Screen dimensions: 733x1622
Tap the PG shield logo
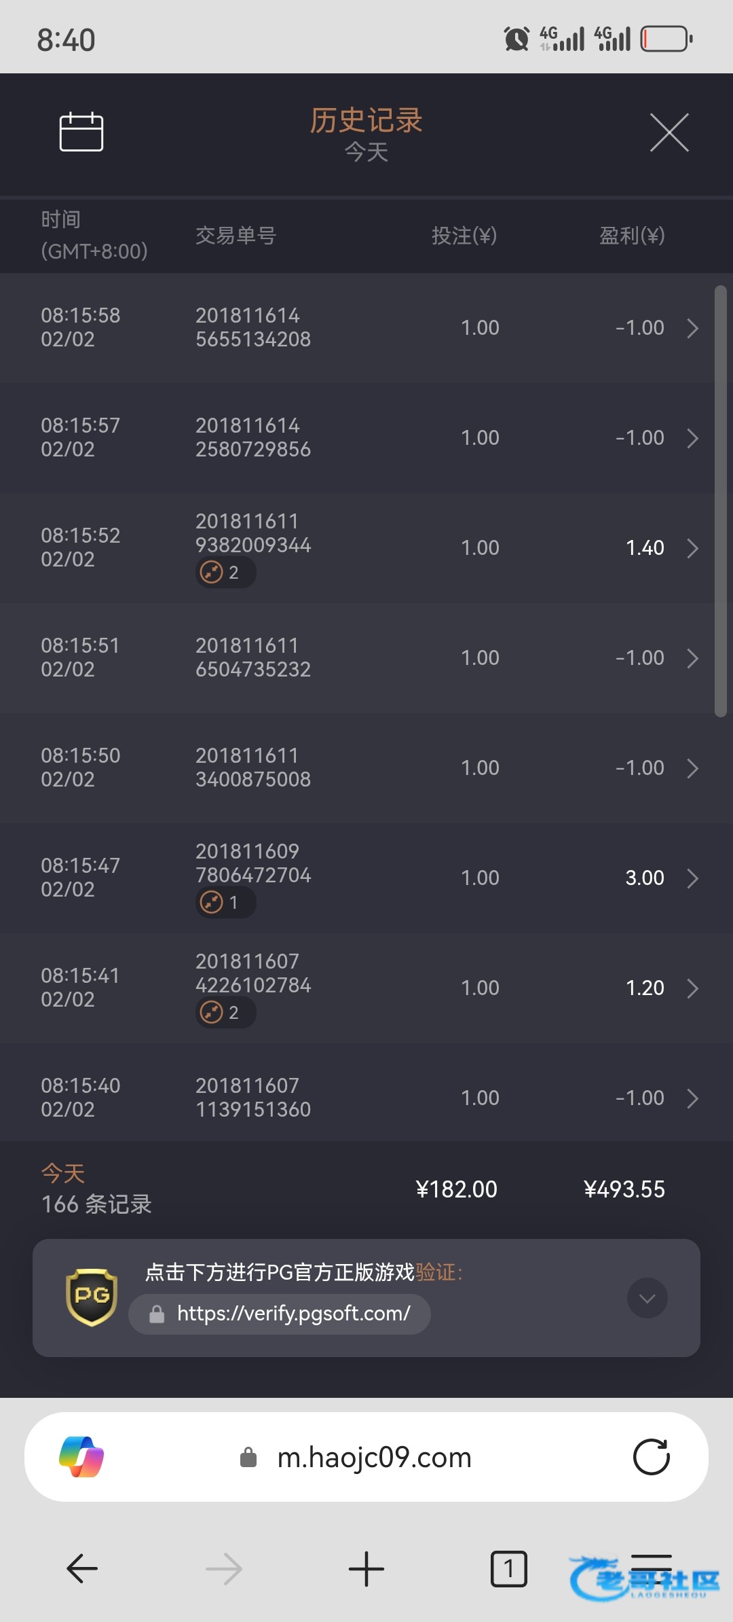[92, 1297]
